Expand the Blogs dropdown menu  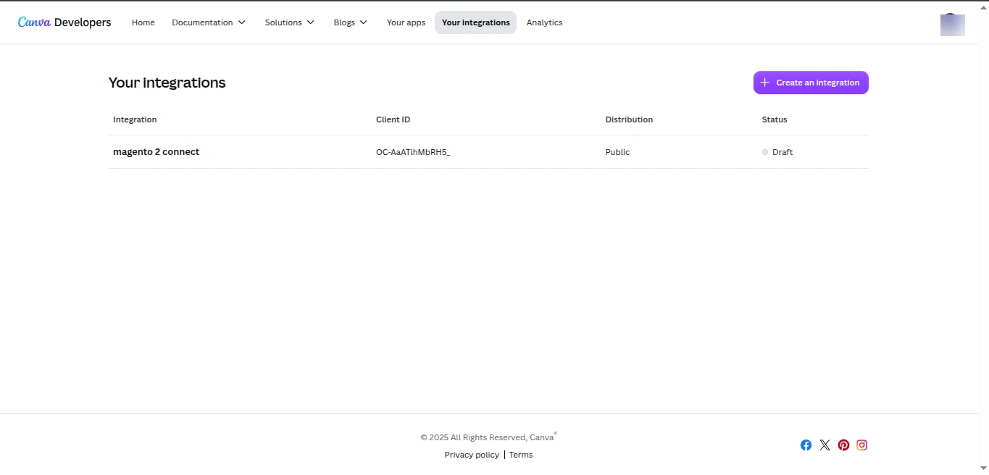[351, 22]
